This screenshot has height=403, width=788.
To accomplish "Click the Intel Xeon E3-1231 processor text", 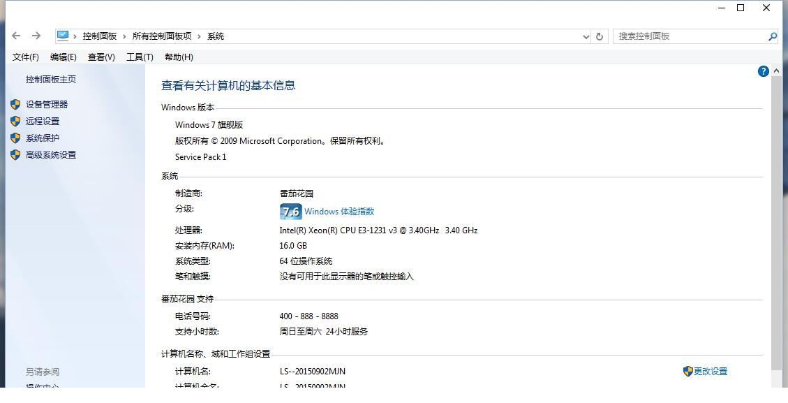I will 378,230.
